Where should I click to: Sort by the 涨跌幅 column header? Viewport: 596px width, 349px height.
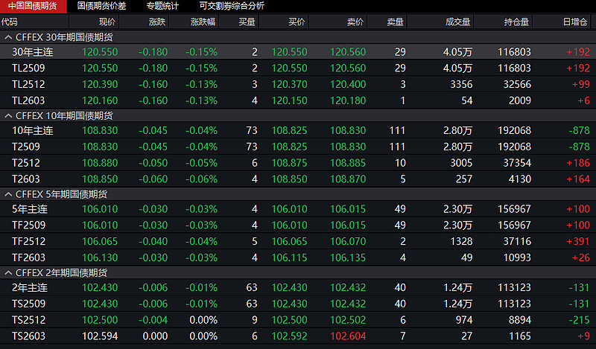click(x=203, y=22)
